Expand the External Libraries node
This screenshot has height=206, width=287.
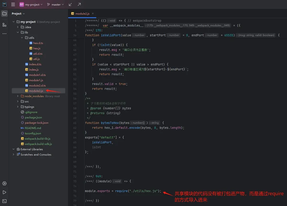14,149
